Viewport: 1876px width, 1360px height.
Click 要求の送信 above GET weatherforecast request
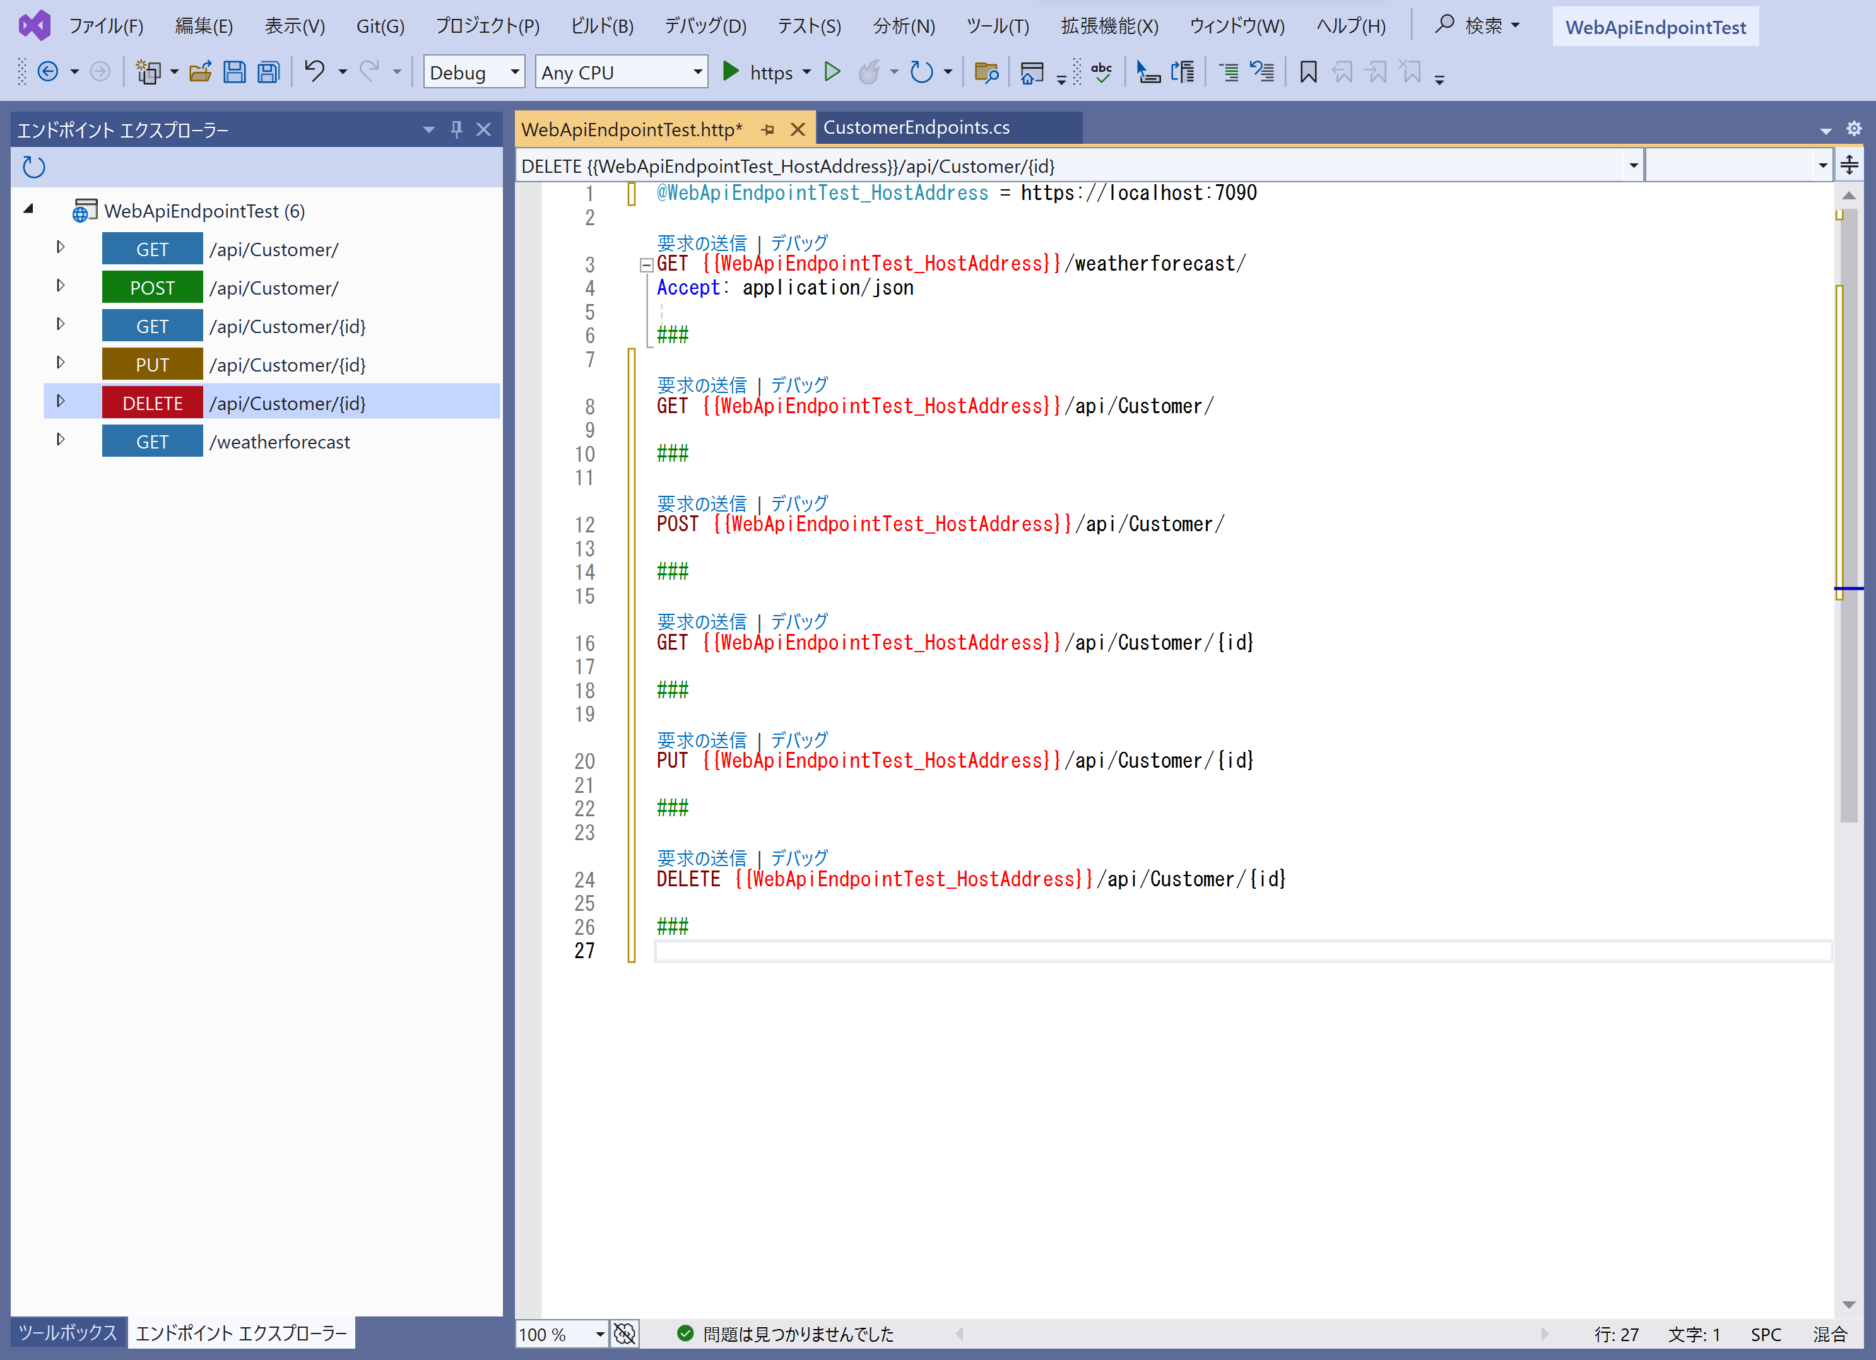coord(702,243)
